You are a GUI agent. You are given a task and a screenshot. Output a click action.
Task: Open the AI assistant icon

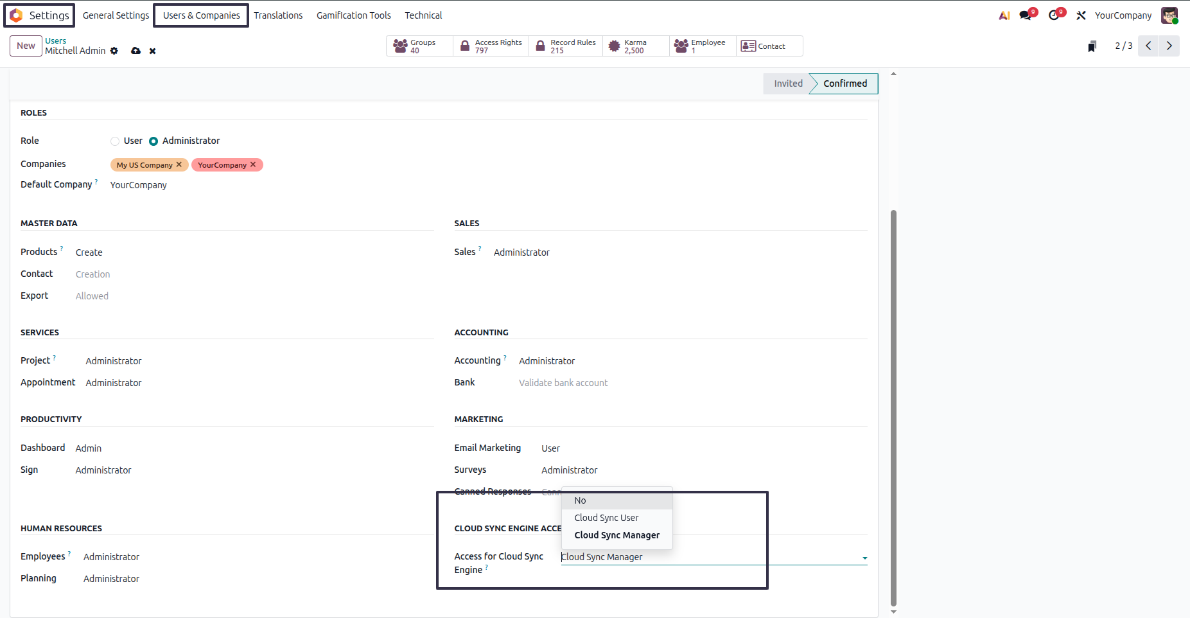point(1004,15)
